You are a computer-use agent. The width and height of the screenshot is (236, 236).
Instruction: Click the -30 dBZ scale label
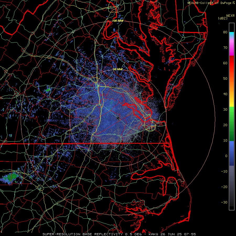coord(224,202)
